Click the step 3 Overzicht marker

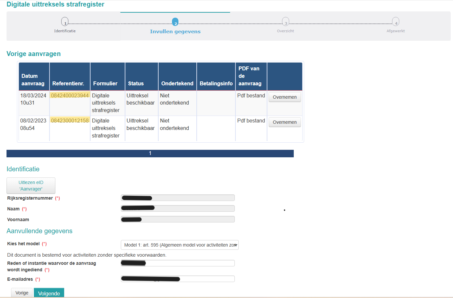[x=286, y=22]
